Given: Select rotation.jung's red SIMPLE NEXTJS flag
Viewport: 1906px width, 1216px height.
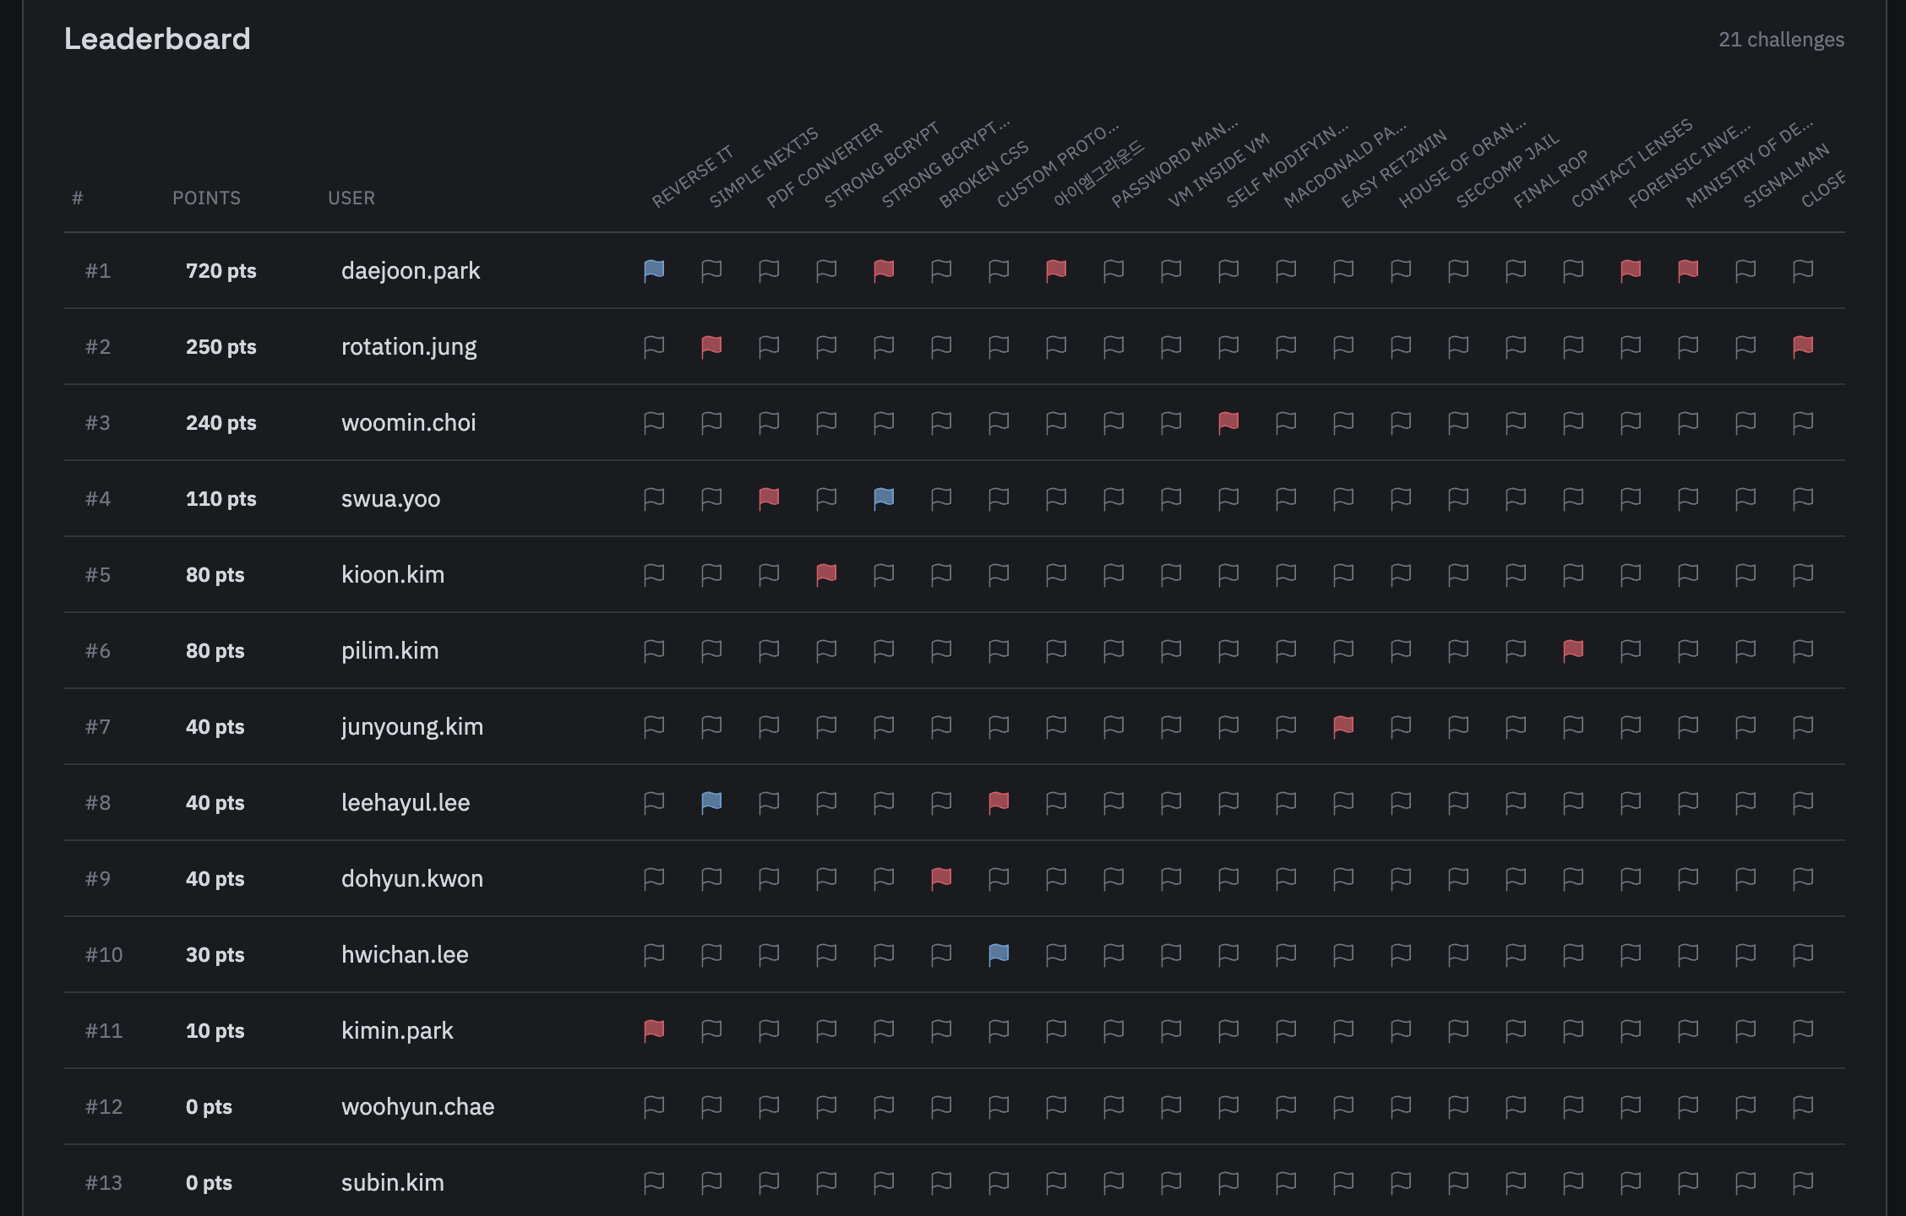Looking at the screenshot, I should point(712,346).
